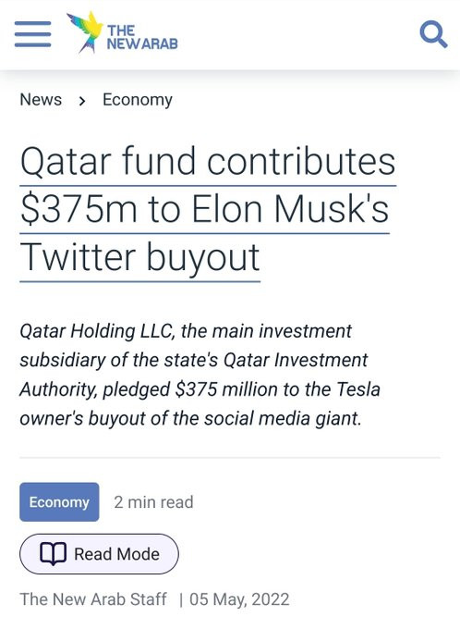Open the 'Qatar fund contributes' headline link
The width and height of the screenshot is (460, 629).
pos(208,162)
